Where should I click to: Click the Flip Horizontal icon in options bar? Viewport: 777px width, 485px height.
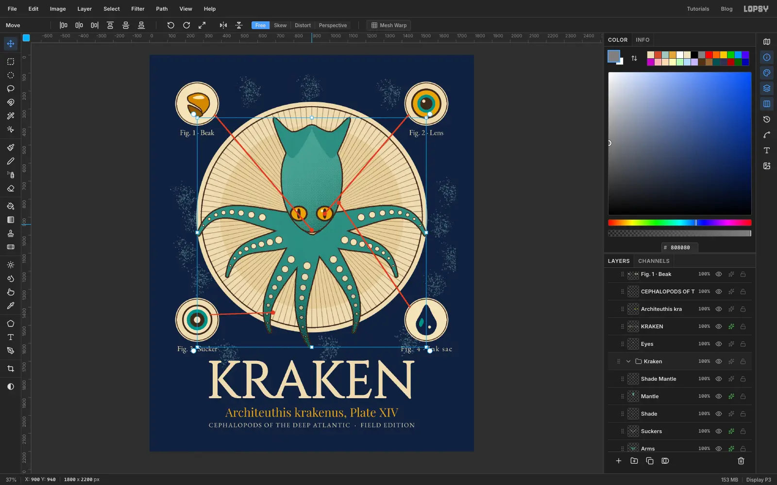pos(223,25)
